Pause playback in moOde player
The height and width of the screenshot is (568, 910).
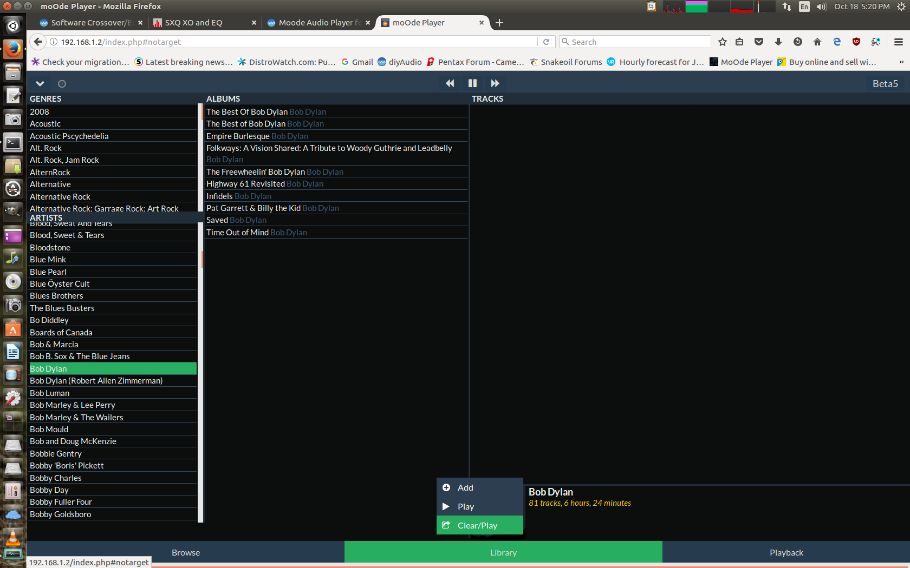pyautogui.click(x=472, y=83)
